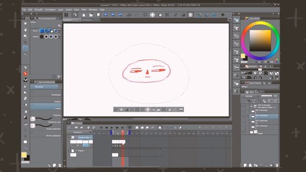Hide the Paper layer eye
The width and height of the screenshot is (306, 172).
[243, 132]
